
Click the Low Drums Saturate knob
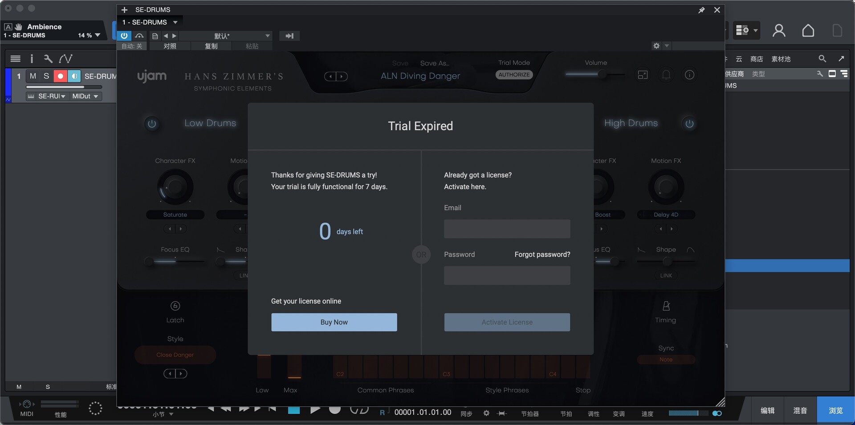point(175,187)
